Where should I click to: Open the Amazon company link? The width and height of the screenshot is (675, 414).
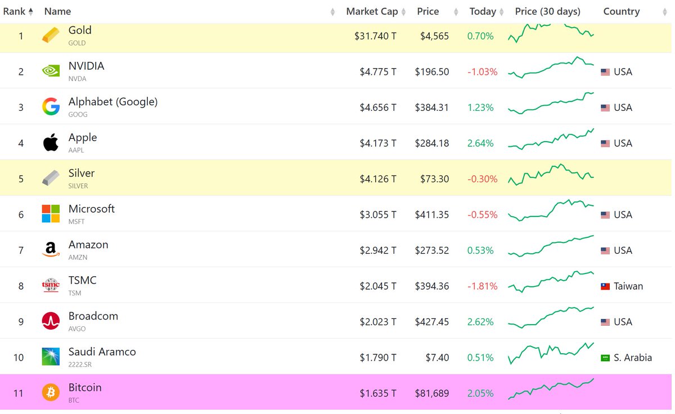click(88, 245)
